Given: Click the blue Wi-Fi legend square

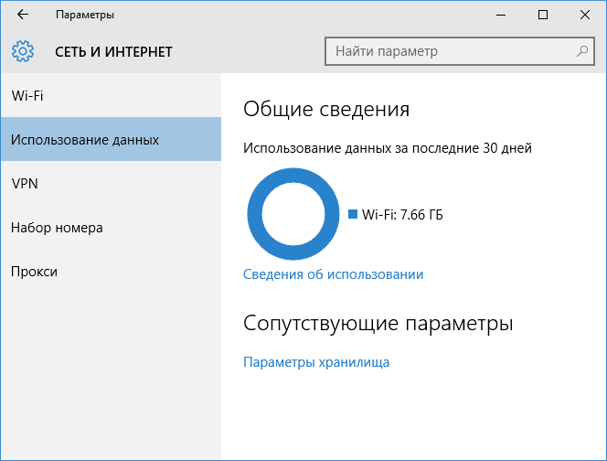Looking at the screenshot, I should click(x=353, y=214).
